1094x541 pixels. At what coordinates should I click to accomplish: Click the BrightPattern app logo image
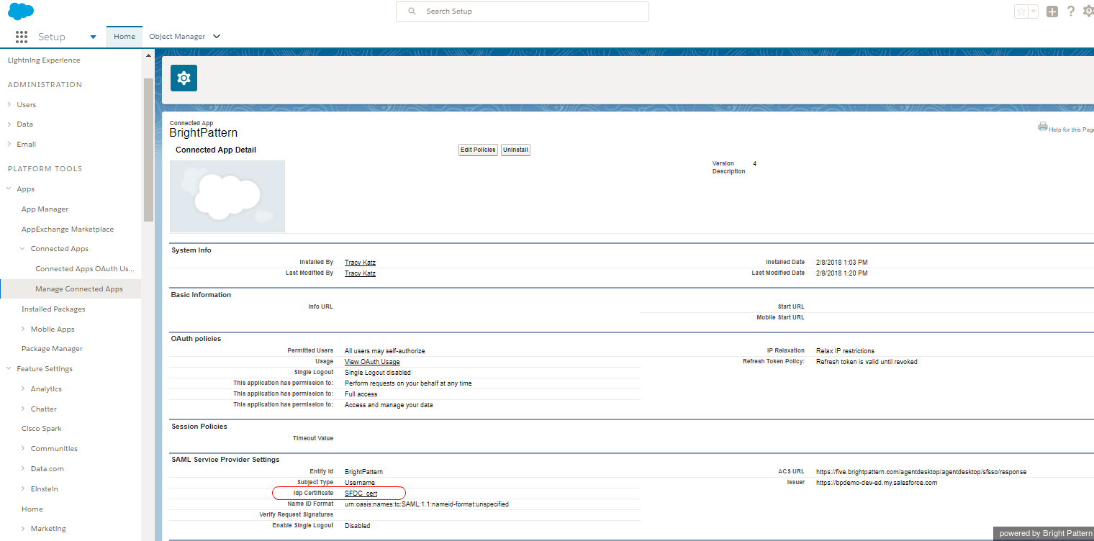227,196
